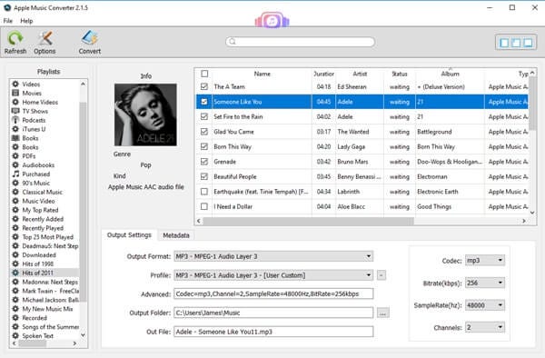
Task: Uncheck Set Fire to the Rain checkbox
Action: [x=204, y=116]
